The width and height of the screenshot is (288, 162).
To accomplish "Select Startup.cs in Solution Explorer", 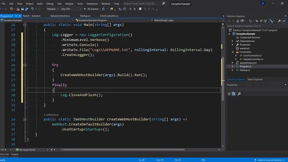I will [245, 70].
